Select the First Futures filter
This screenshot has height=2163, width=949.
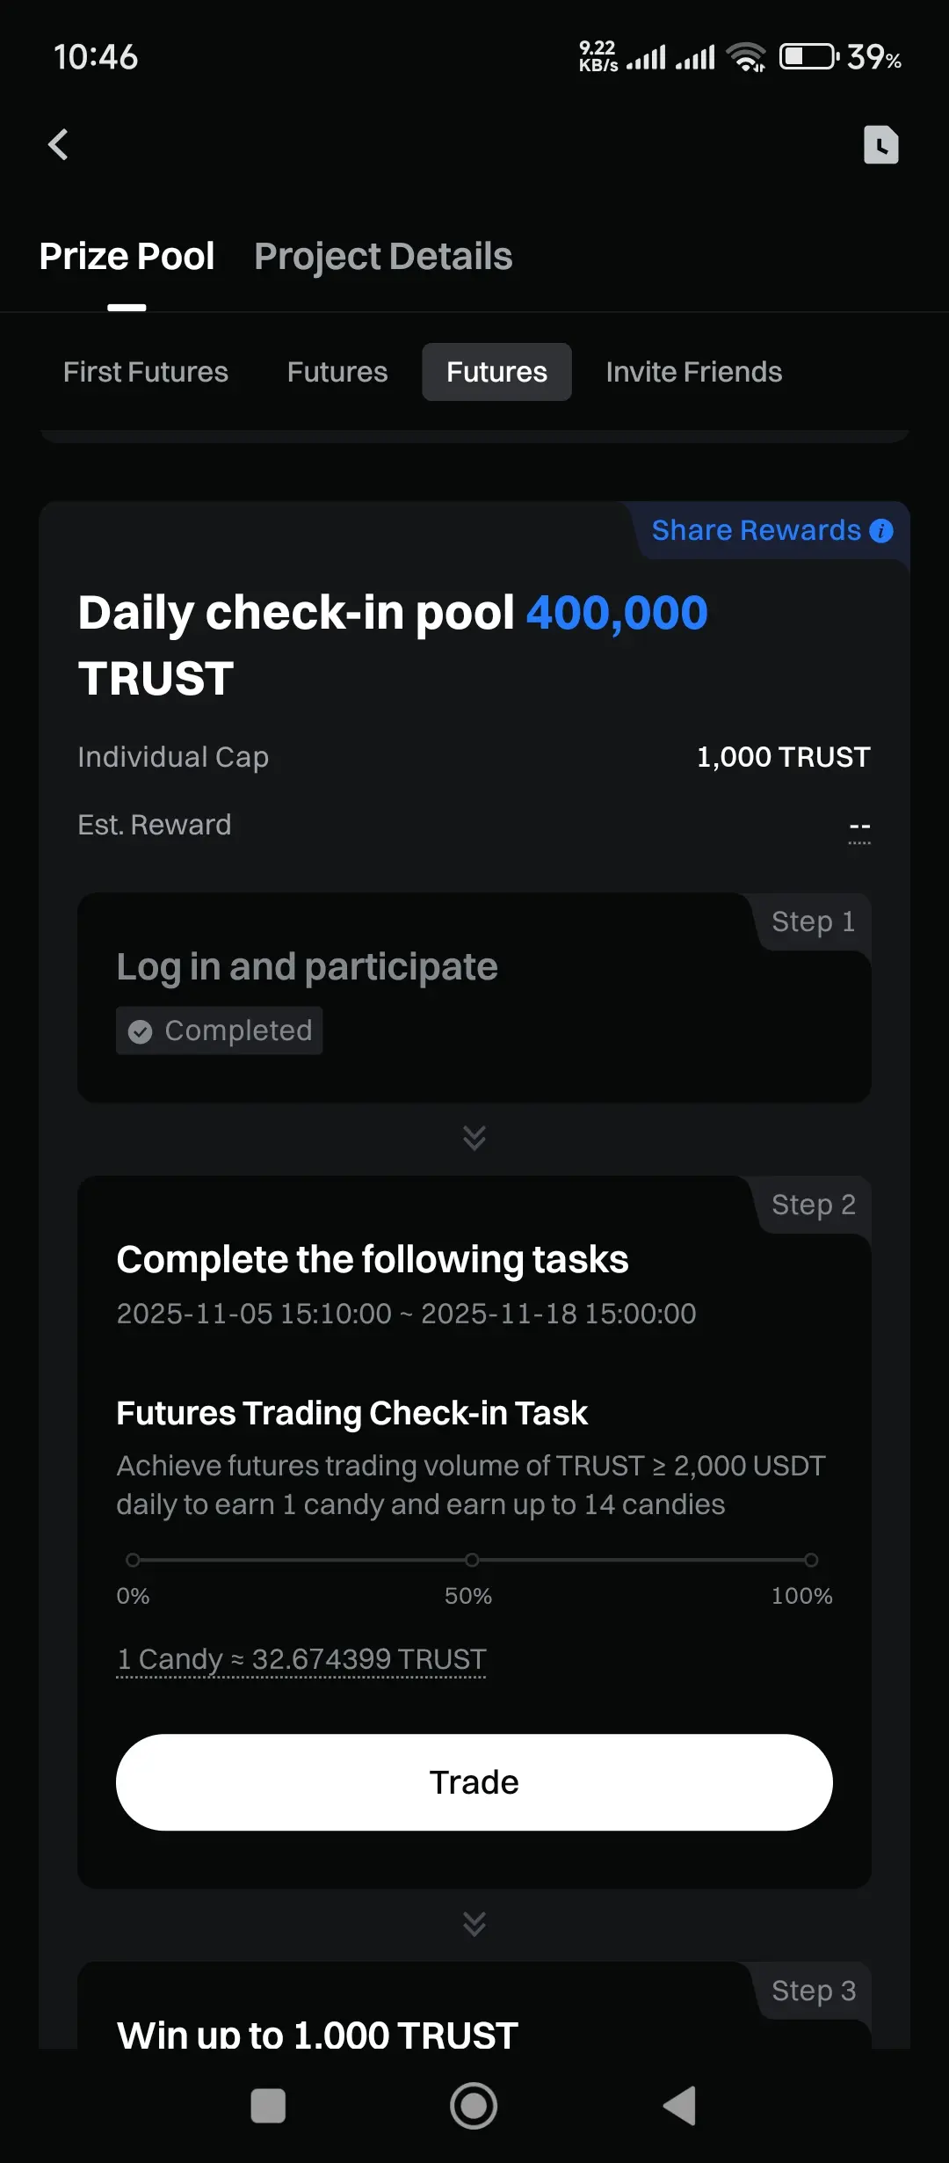pyautogui.click(x=146, y=372)
